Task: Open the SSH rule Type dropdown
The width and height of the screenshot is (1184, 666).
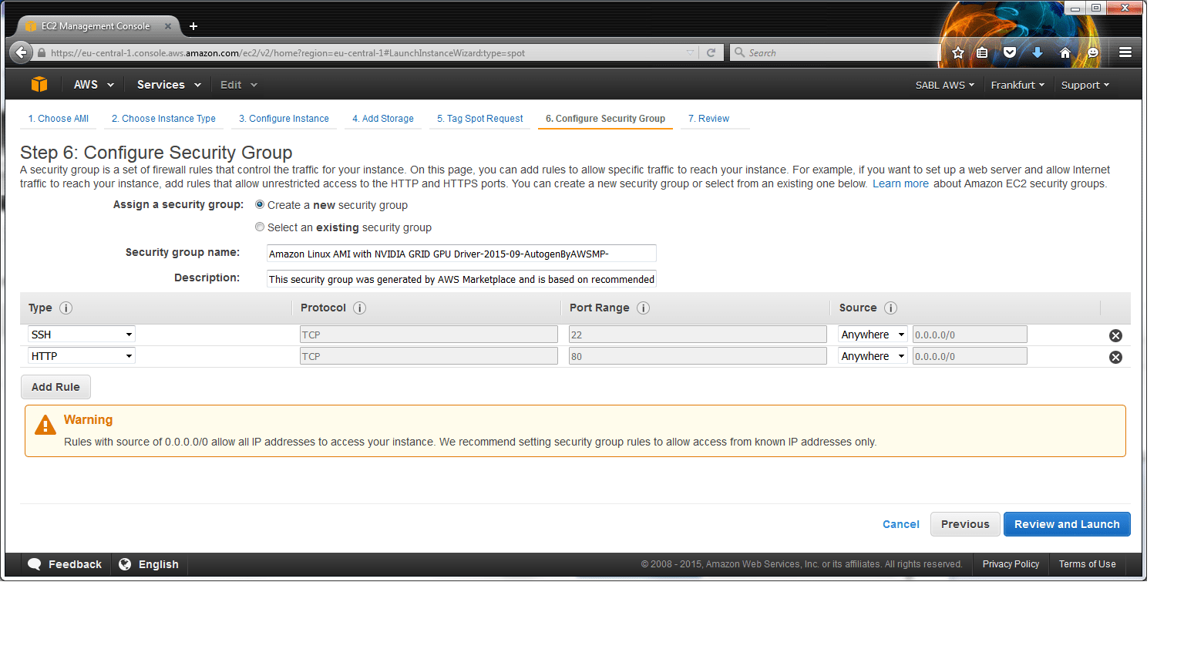Action: click(x=81, y=334)
